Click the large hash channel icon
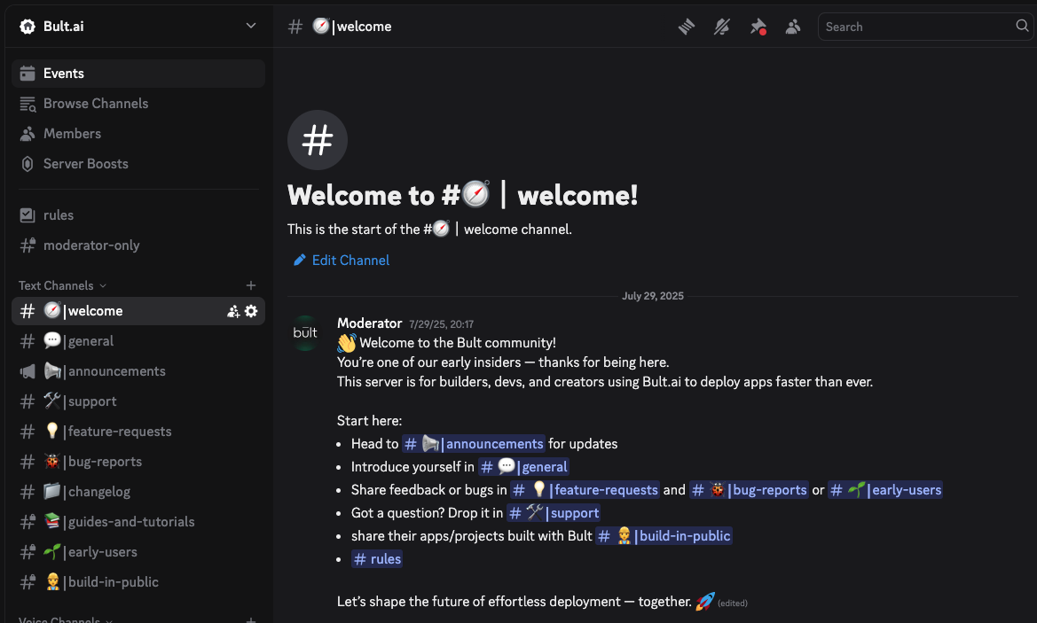The width and height of the screenshot is (1037, 623). (x=318, y=140)
